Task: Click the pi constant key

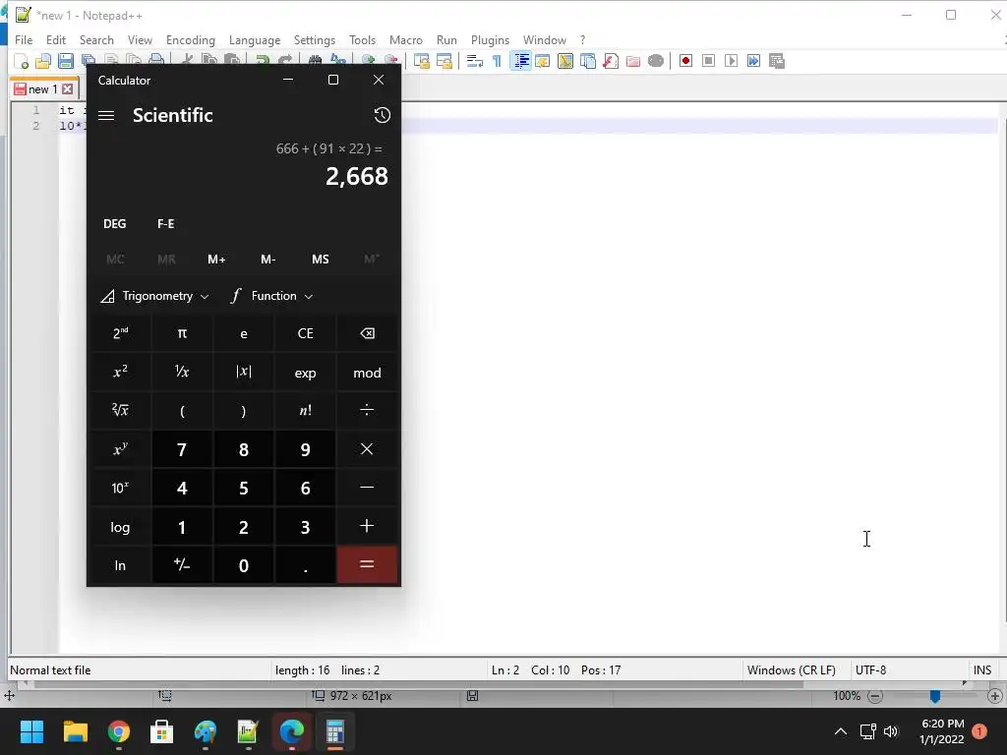Action: 182,333
